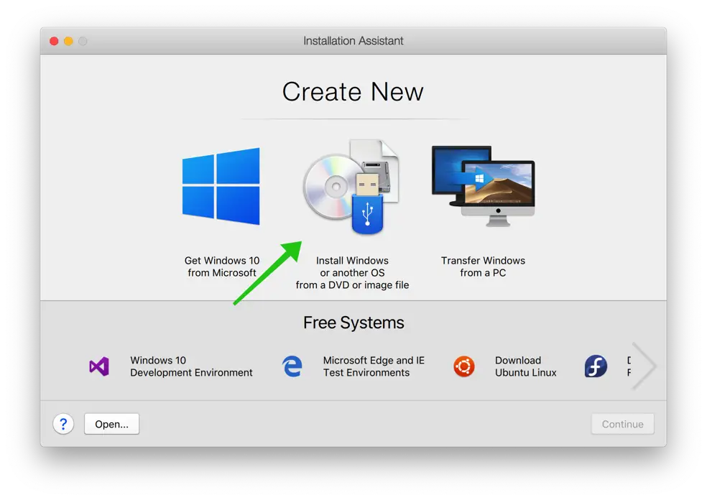This screenshot has width=707, height=500.
Task: Choose 'Microsoft Edge and IE Test Environments' text
Action: tap(374, 366)
